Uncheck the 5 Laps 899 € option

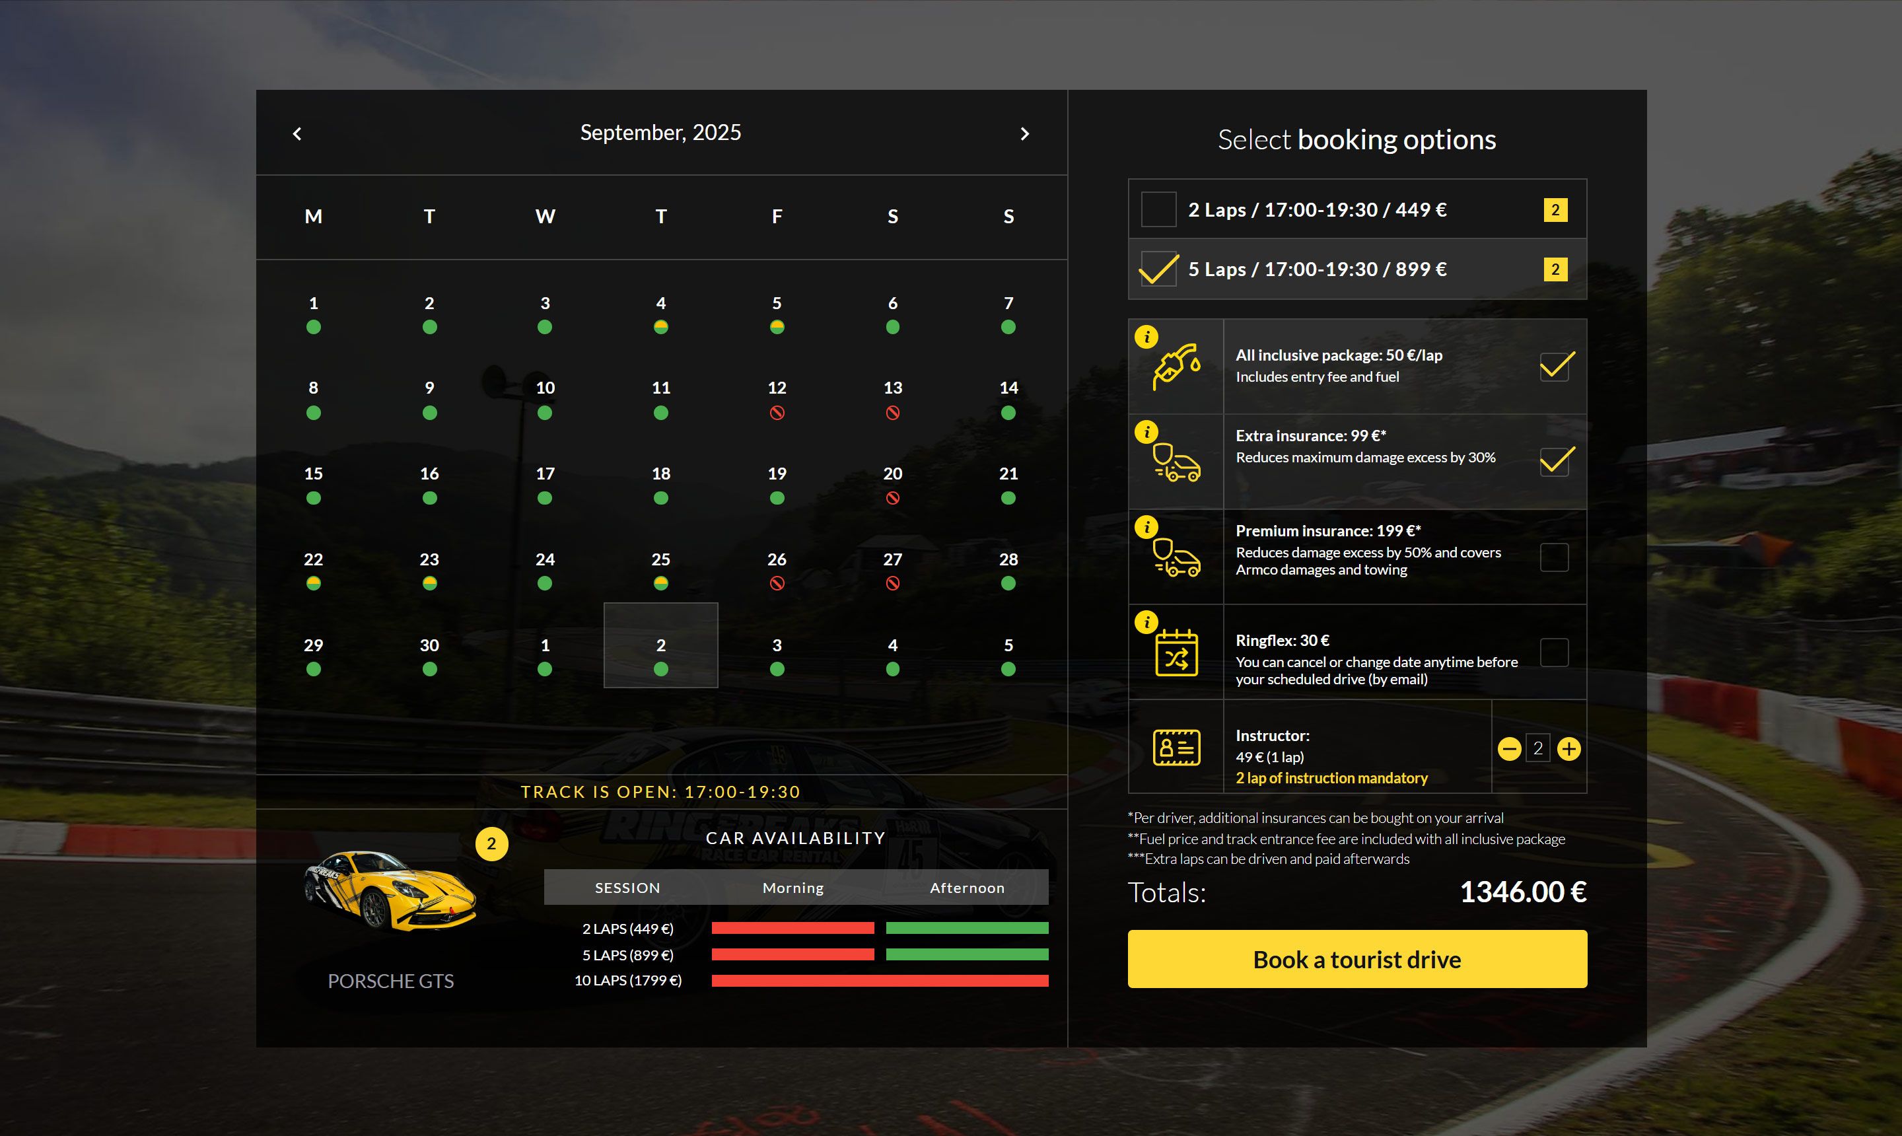(x=1158, y=269)
